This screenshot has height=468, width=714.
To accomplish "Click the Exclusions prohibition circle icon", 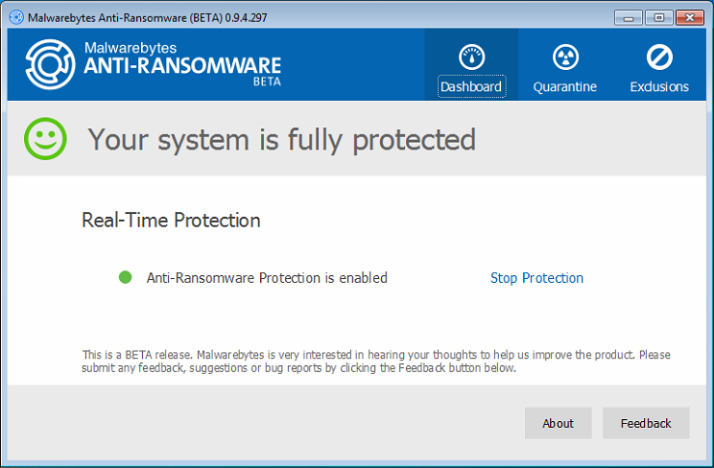I will point(659,57).
